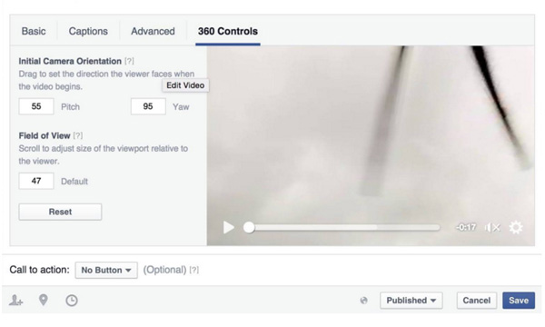Open help next to Call to action (Optional)
This screenshot has height=327, width=545.
194,270
